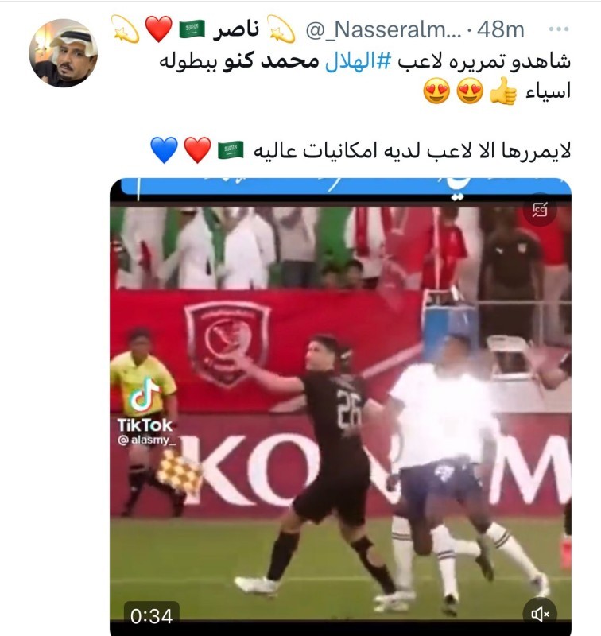Click the dizzy star emoji before the handle
601x636 pixels.
click(281, 29)
